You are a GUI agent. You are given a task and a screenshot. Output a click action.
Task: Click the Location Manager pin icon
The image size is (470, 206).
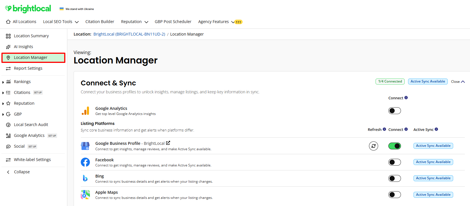8,58
